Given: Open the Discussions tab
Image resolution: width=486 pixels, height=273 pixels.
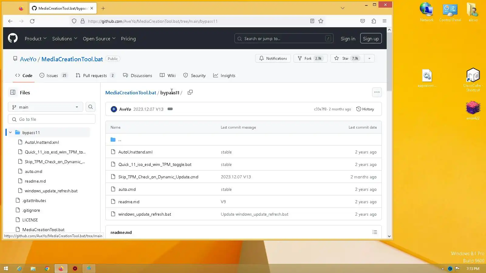Looking at the screenshot, I should (138, 76).
